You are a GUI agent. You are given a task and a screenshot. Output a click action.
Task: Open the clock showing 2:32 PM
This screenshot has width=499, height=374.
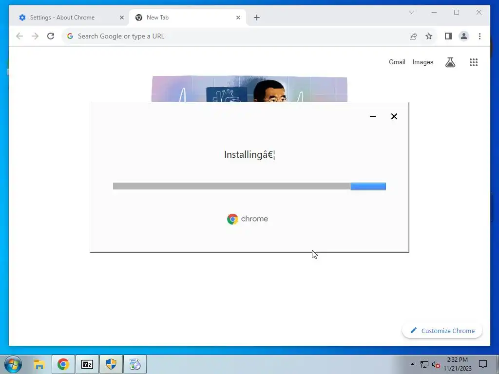457,364
